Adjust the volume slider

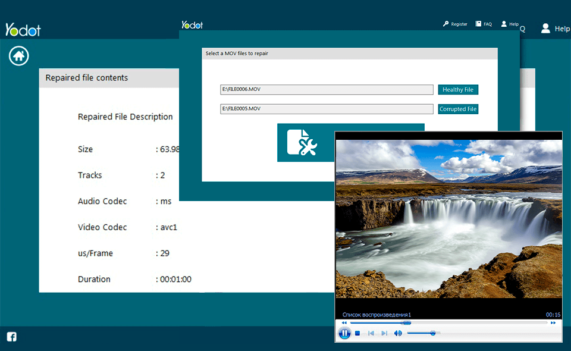(x=432, y=333)
